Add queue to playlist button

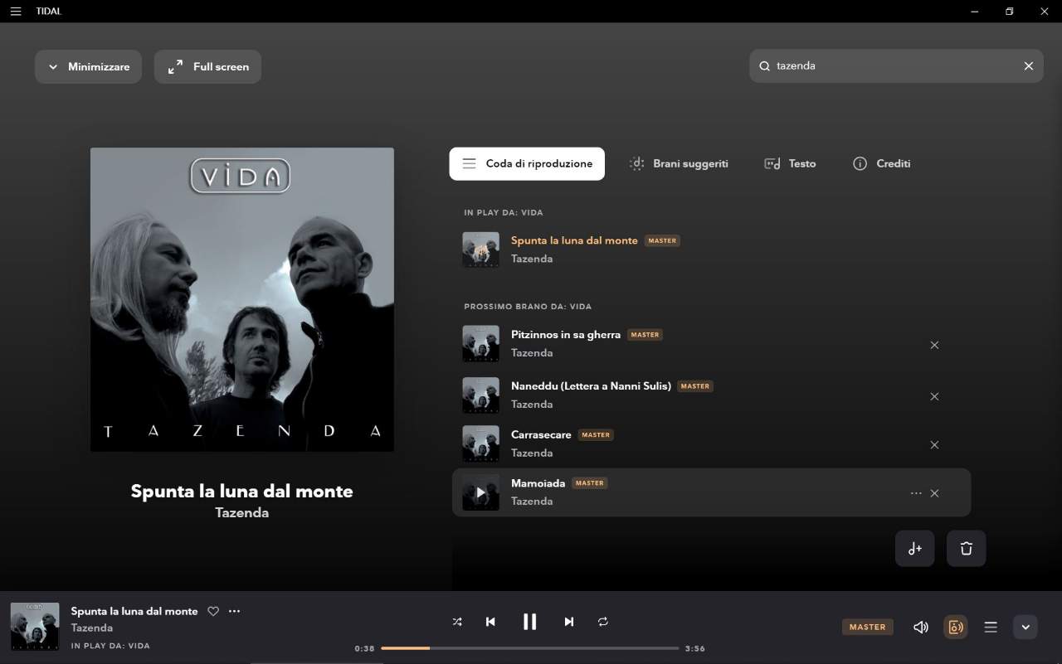[914, 549]
